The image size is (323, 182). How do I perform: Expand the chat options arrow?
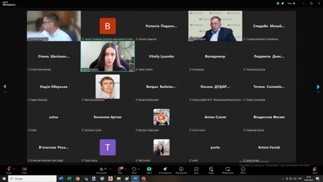tap(126, 169)
